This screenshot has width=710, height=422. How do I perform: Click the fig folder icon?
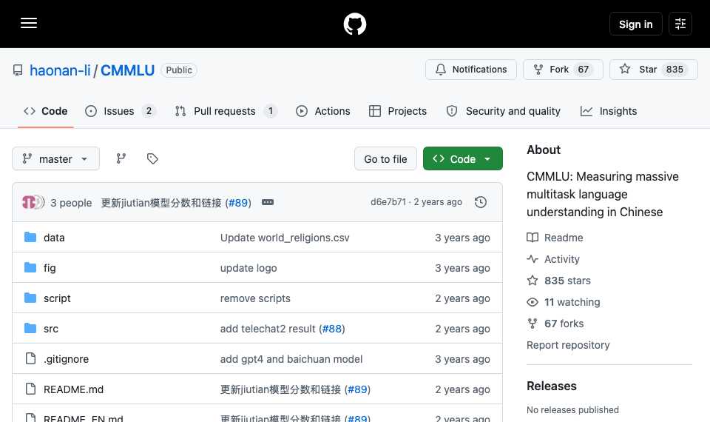(30, 267)
